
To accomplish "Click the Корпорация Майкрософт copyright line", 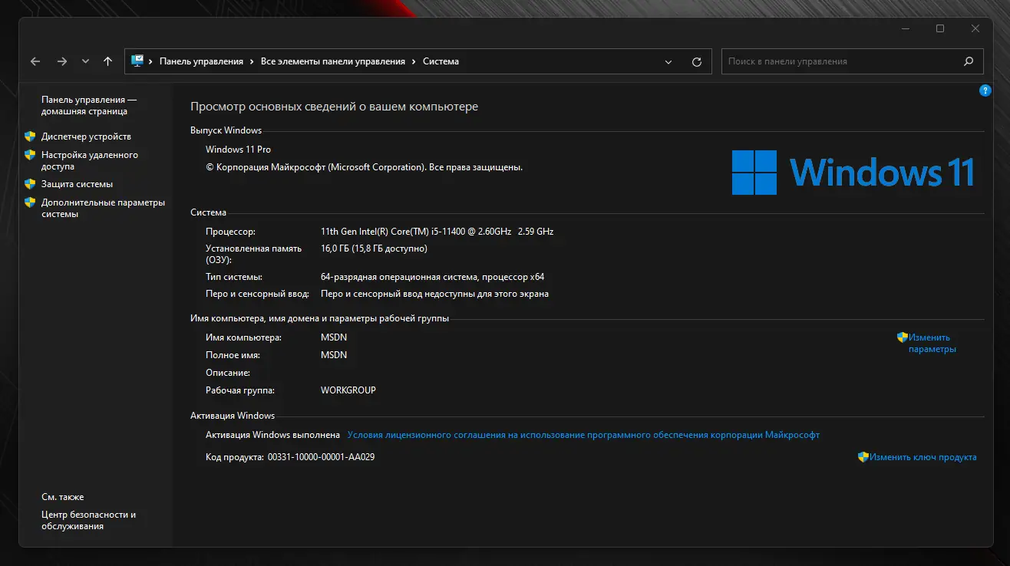I will pos(364,167).
